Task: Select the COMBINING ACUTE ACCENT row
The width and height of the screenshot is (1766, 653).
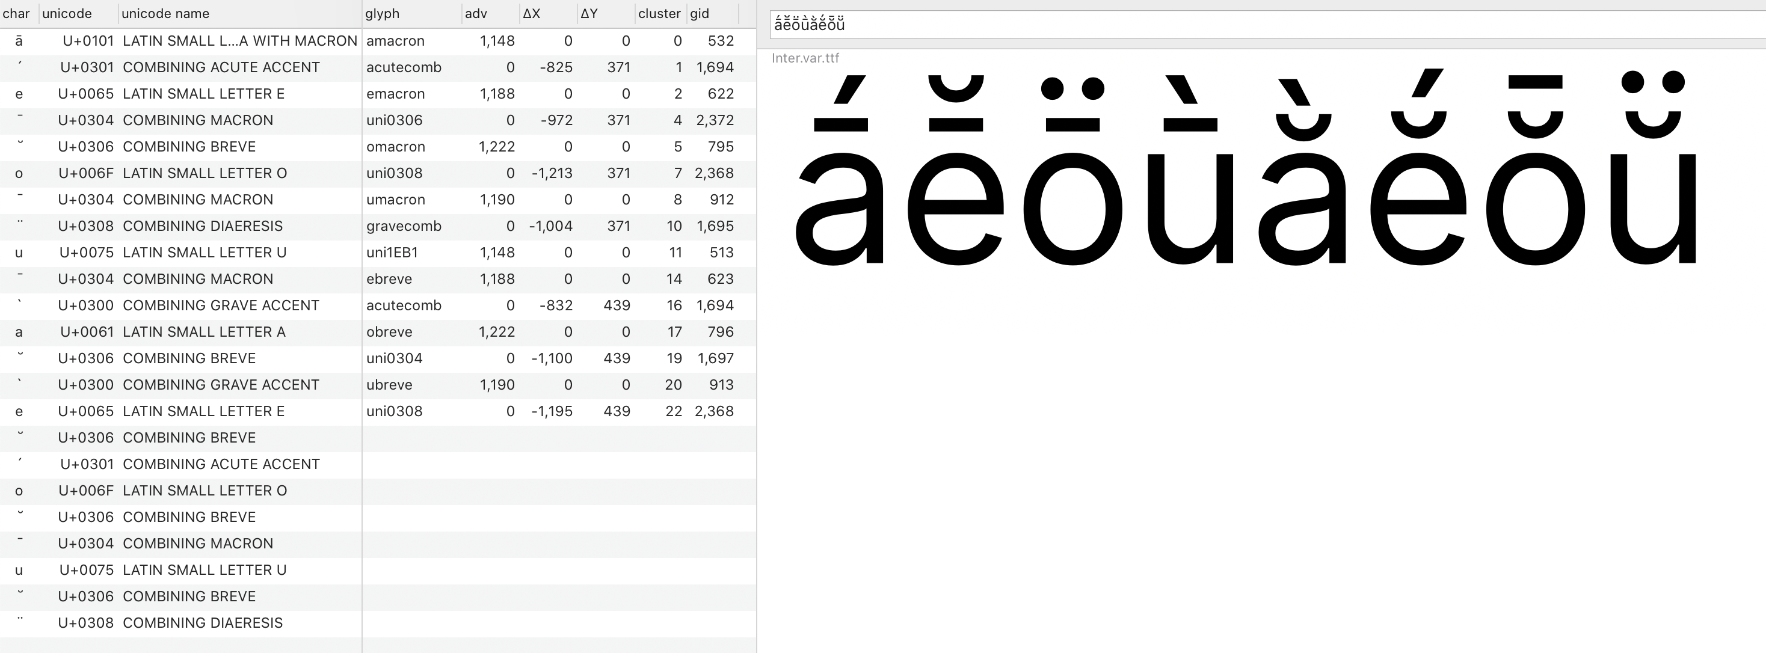Action: [x=220, y=67]
